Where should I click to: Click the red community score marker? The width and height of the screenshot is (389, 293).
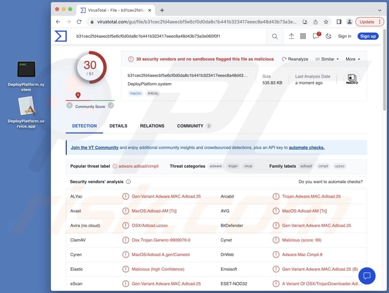78,95
